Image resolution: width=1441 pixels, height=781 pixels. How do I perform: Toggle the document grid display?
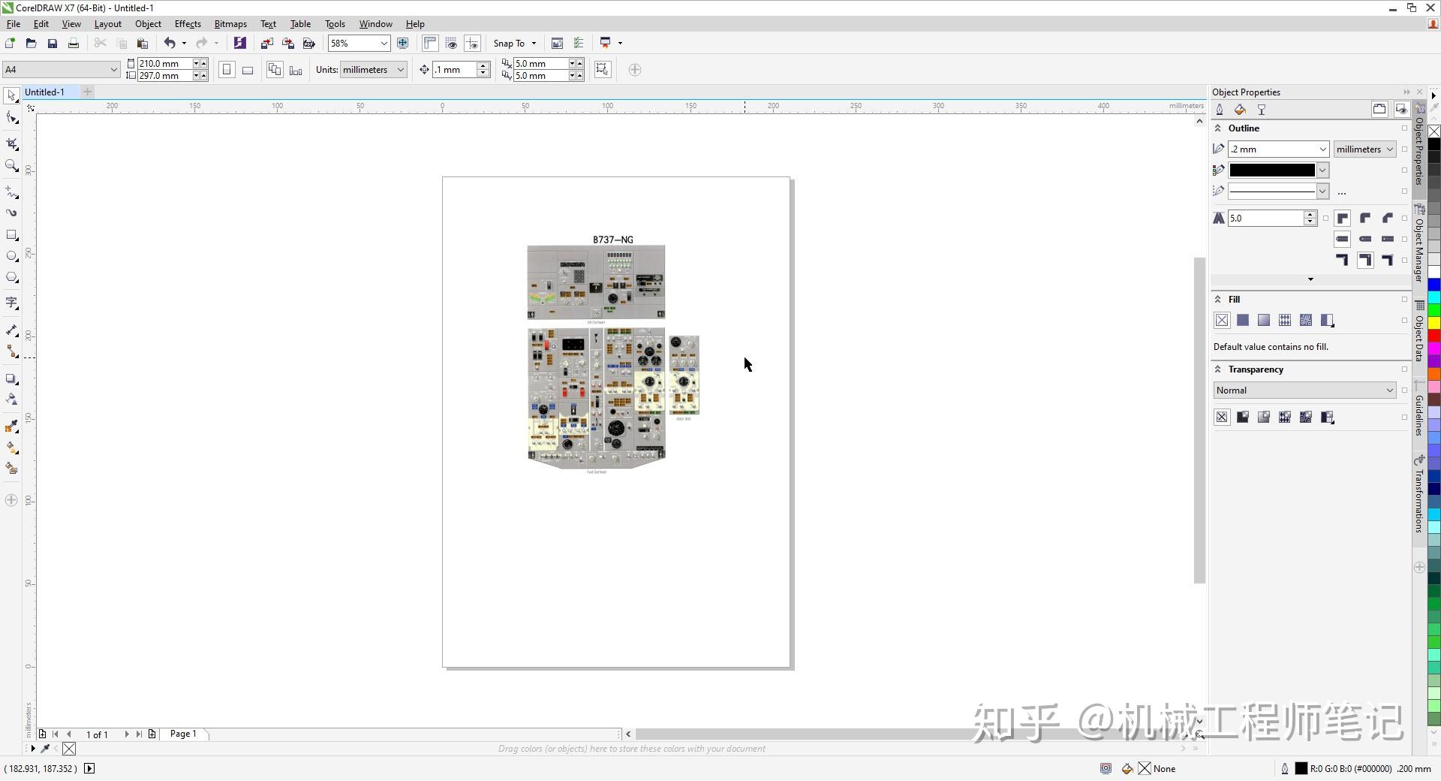[451, 43]
